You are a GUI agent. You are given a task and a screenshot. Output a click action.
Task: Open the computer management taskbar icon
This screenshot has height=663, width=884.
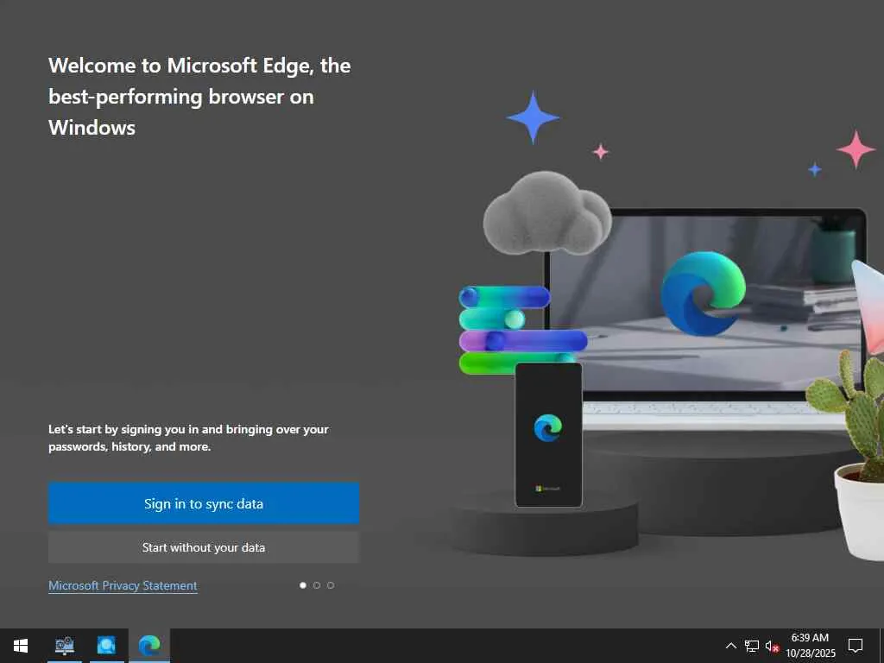(x=64, y=646)
